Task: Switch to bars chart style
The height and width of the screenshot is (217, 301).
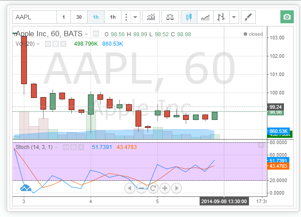Action: tap(221, 17)
